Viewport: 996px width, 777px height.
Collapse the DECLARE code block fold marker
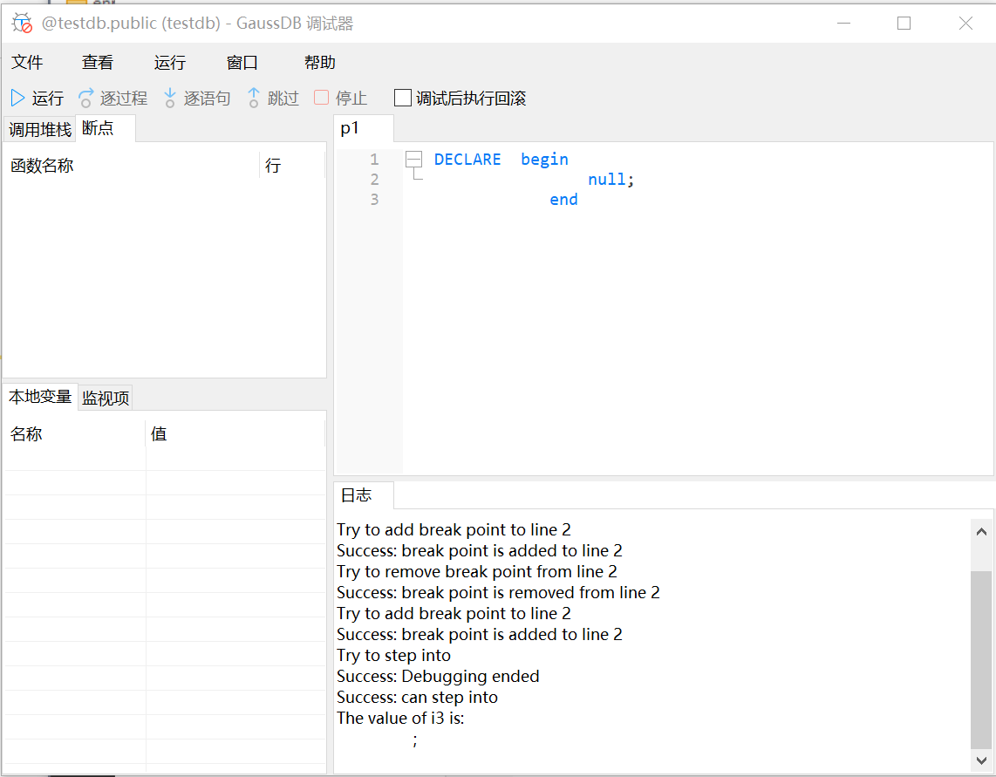(x=414, y=160)
